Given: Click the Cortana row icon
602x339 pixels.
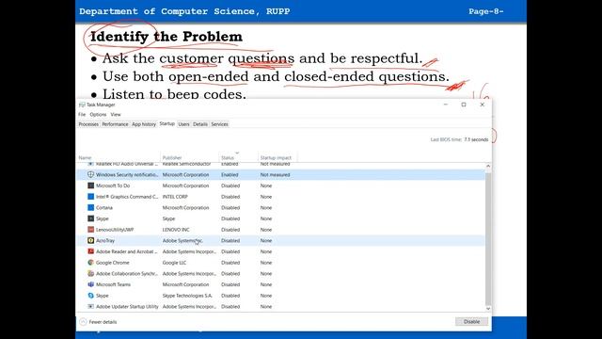Looking at the screenshot, I should click(x=90, y=207).
